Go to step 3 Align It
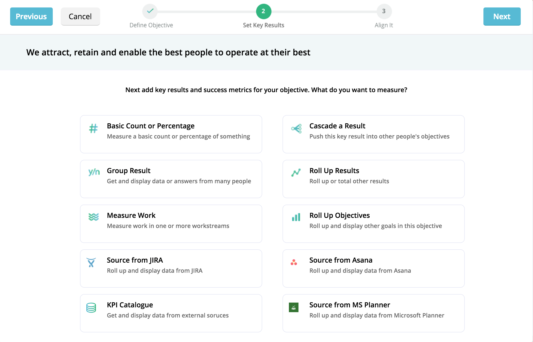The width and height of the screenshot is (533, 342). tap(384, 11)
